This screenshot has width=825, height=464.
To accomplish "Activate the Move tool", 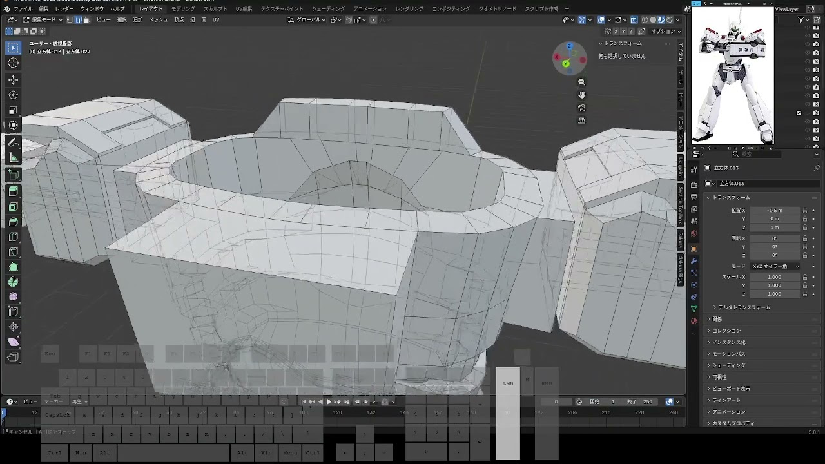I will coord(14,79).
